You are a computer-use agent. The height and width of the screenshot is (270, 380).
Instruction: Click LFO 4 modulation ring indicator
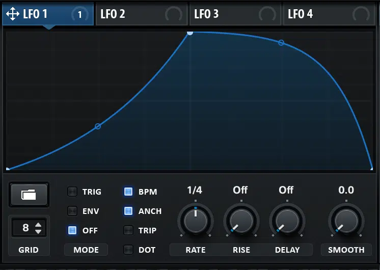pos(361,14)
